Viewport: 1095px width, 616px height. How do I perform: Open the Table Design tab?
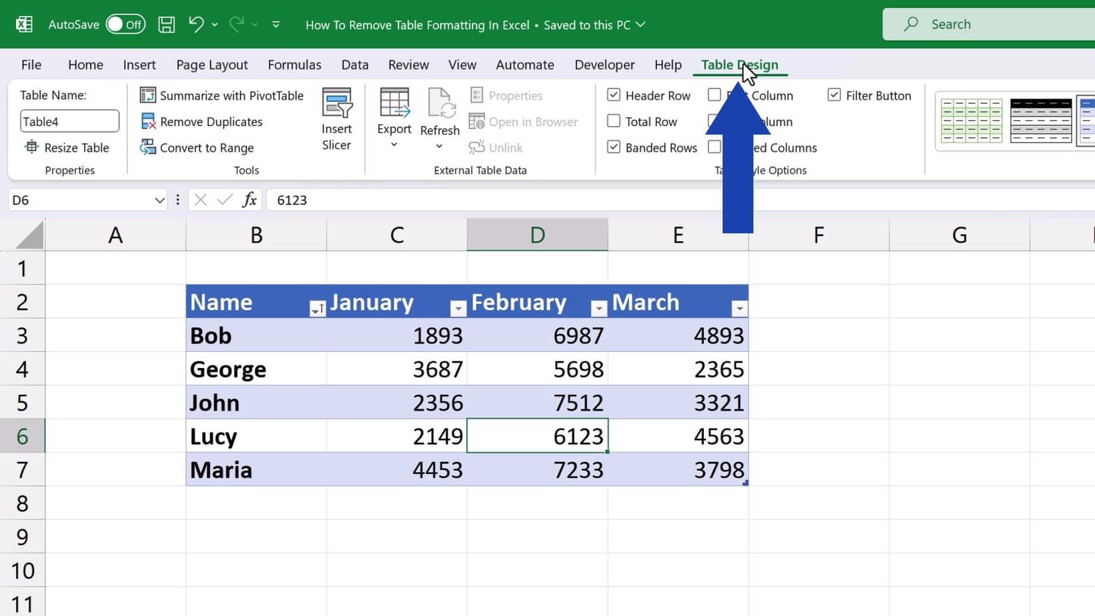[x=740, y=65]
